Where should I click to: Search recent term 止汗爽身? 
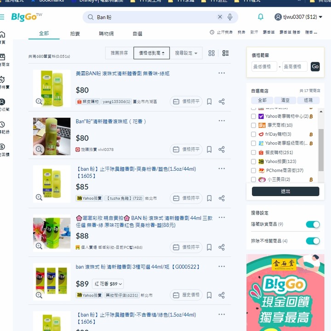point(225,32)
